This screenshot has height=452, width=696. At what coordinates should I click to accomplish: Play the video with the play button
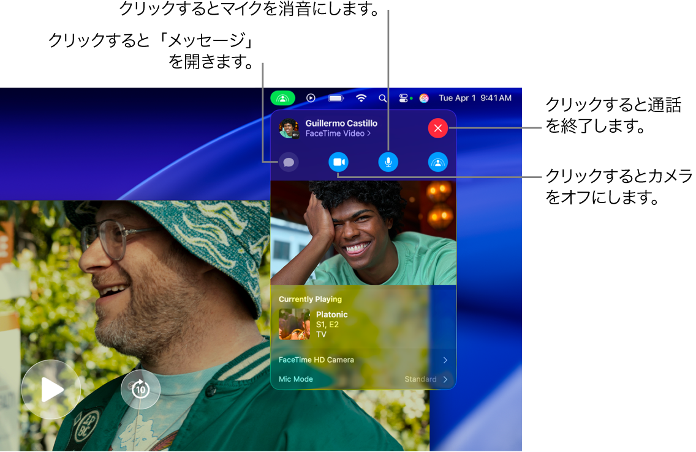[51, 390]
